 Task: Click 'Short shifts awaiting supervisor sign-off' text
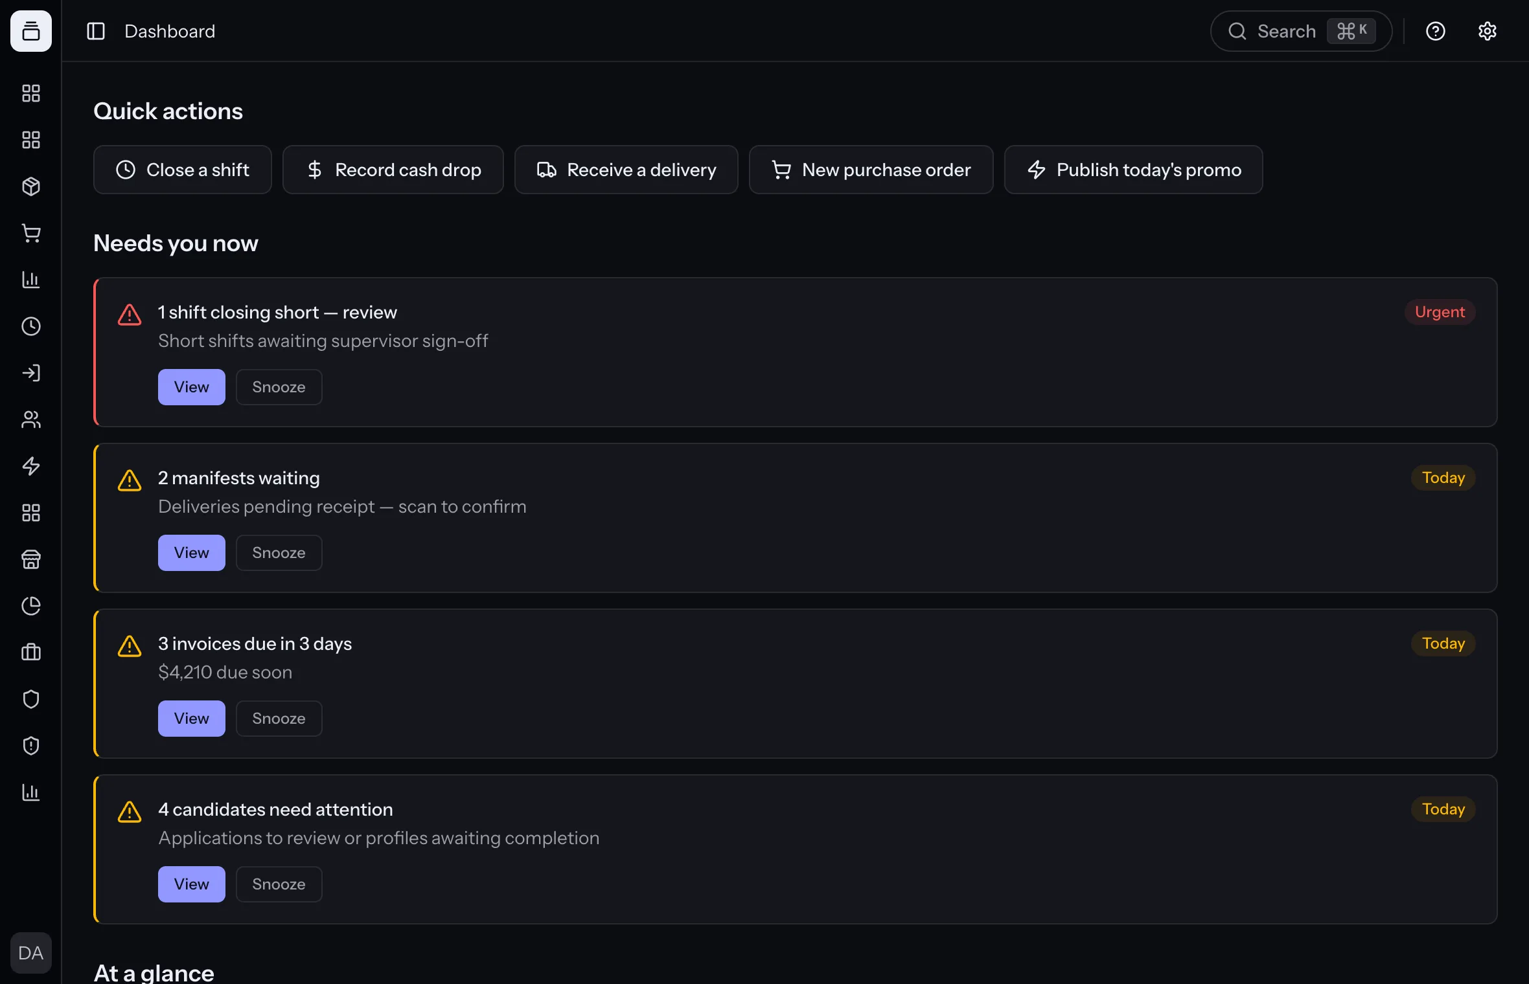point(323,341)
